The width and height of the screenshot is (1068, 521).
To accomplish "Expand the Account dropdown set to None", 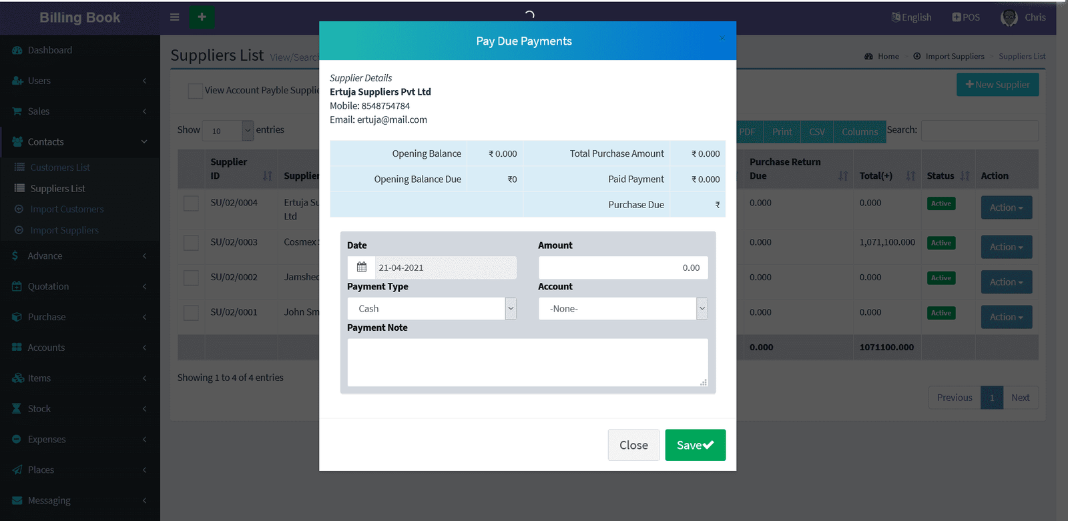I will click(622, 309).
